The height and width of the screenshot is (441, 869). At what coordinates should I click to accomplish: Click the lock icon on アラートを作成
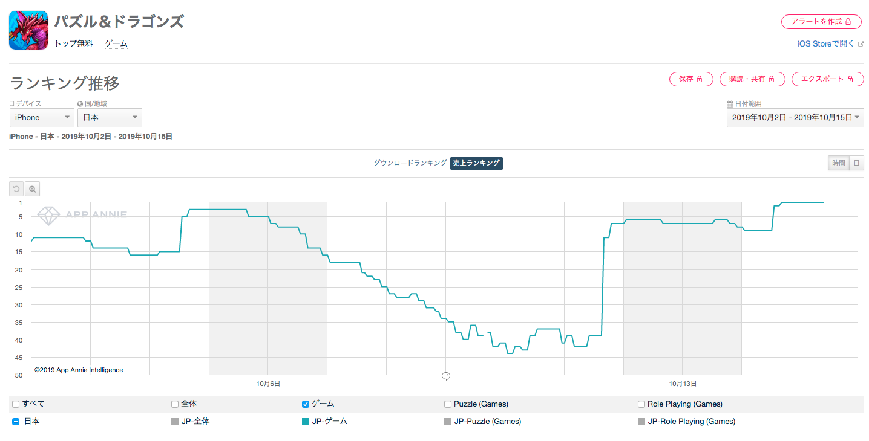pos(848,22)
